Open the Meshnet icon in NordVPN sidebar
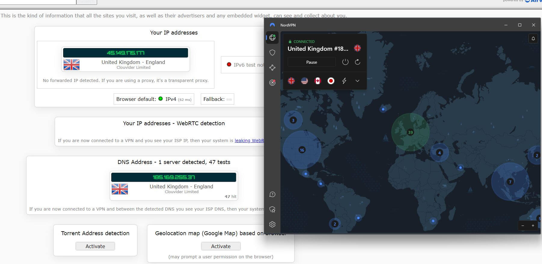 pyautogui.click(x=272, y=68)
